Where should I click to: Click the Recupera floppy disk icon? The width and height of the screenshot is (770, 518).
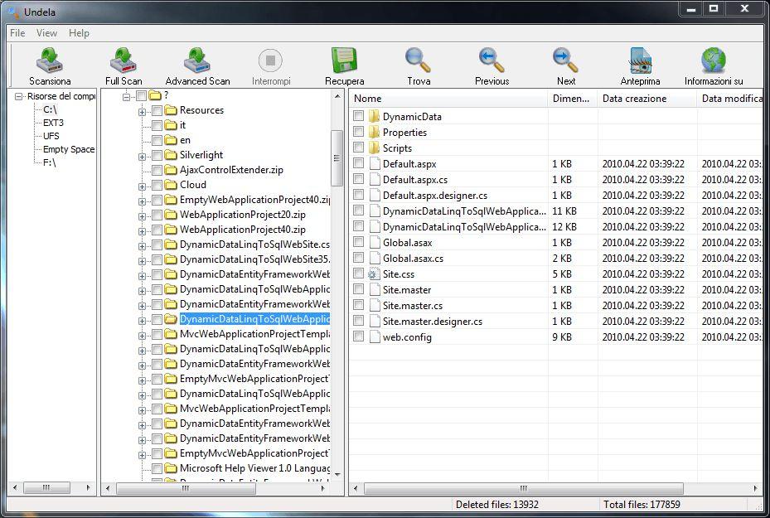point(344,62)
